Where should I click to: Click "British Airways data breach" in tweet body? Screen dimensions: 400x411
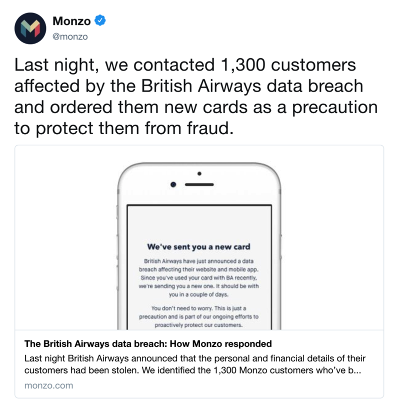(x=252, y=86)
